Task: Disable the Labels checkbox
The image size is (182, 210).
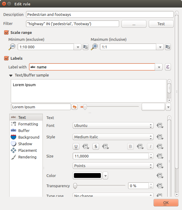Action: pos(6,58)
